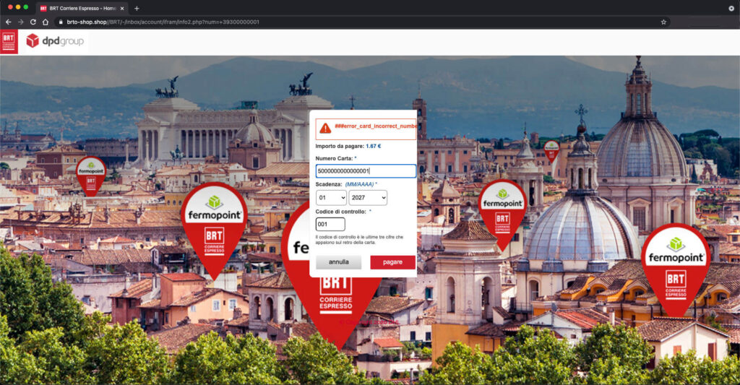Screen dimensions: 740x385
Task: Click the padlock icon in the address bar
Action: pos(61,22)
